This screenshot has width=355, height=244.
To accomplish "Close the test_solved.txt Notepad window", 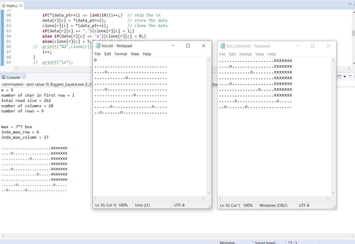I will click(x=328, y=46).
